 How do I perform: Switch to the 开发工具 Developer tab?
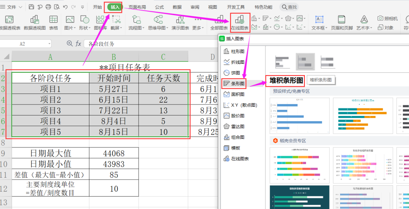[236, 7]
